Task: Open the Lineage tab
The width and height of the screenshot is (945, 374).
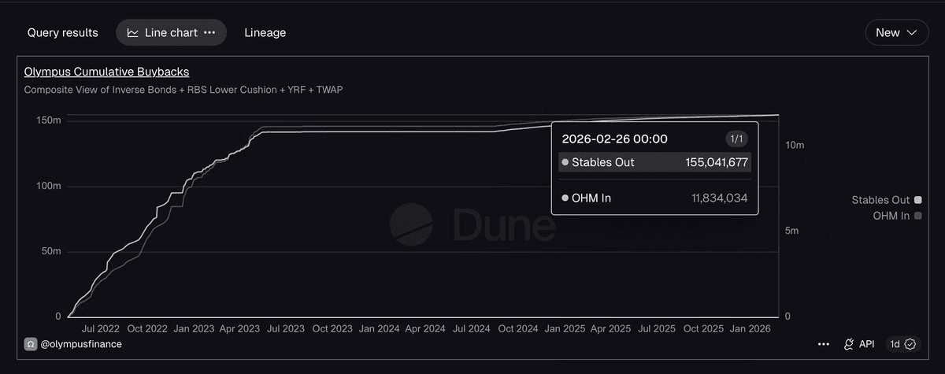Action: [x=265, y=33]
